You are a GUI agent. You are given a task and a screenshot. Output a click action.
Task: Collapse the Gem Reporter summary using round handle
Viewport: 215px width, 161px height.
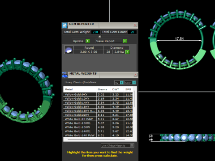click(x=100, y=36)
